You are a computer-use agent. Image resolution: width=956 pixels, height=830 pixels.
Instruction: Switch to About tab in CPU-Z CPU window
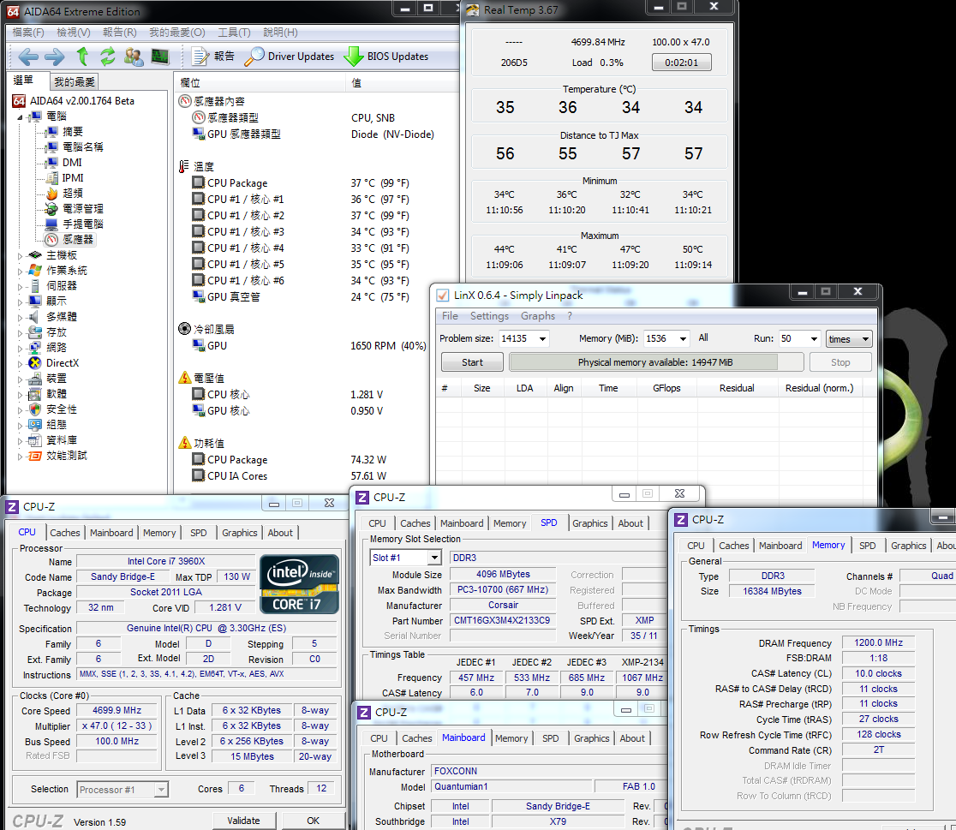tap(280, 533)
